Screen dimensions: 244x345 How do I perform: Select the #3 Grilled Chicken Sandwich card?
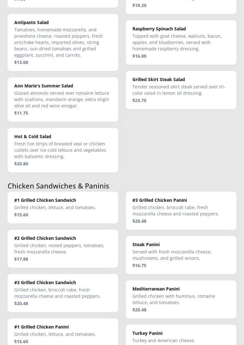[x=63, y=293]
